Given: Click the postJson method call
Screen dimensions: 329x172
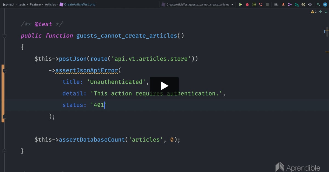Looking at the screenshot, I should (73, 59).
